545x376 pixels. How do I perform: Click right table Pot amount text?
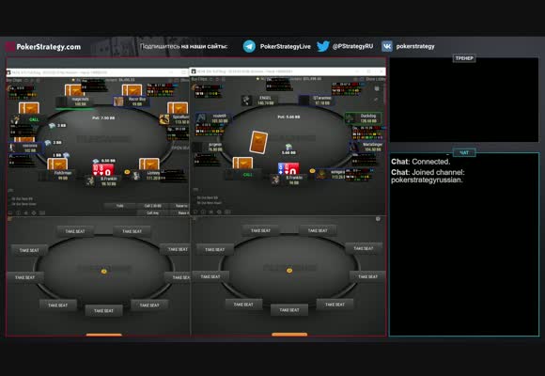point(288,117)
